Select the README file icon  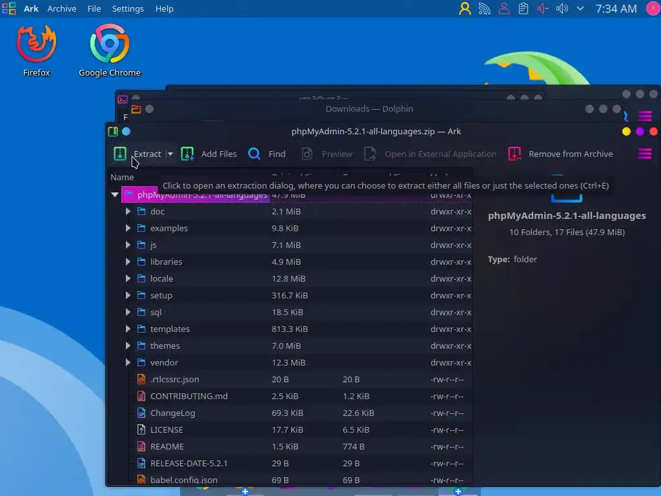pyautogui.click(x=141, y=446)
